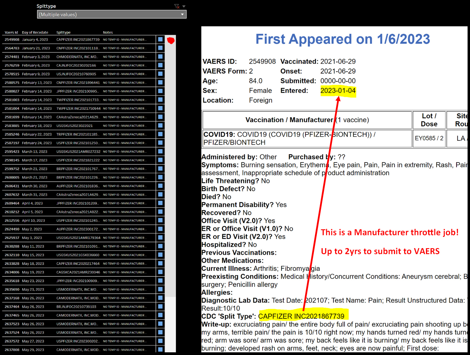Open the Splttype filter menu caret
Image resolution: width=470 pixels, height=355 pixels.
[184, 6]
